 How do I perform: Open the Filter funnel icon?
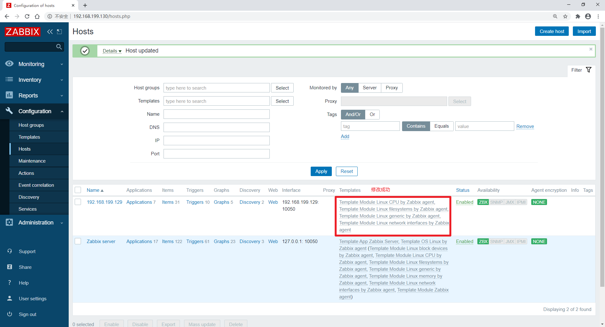(589, 70)
